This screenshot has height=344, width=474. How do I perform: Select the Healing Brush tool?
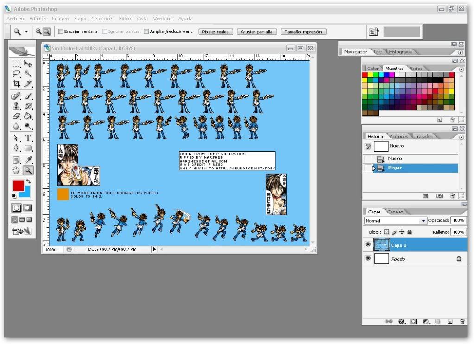click(x=16, y=96)
